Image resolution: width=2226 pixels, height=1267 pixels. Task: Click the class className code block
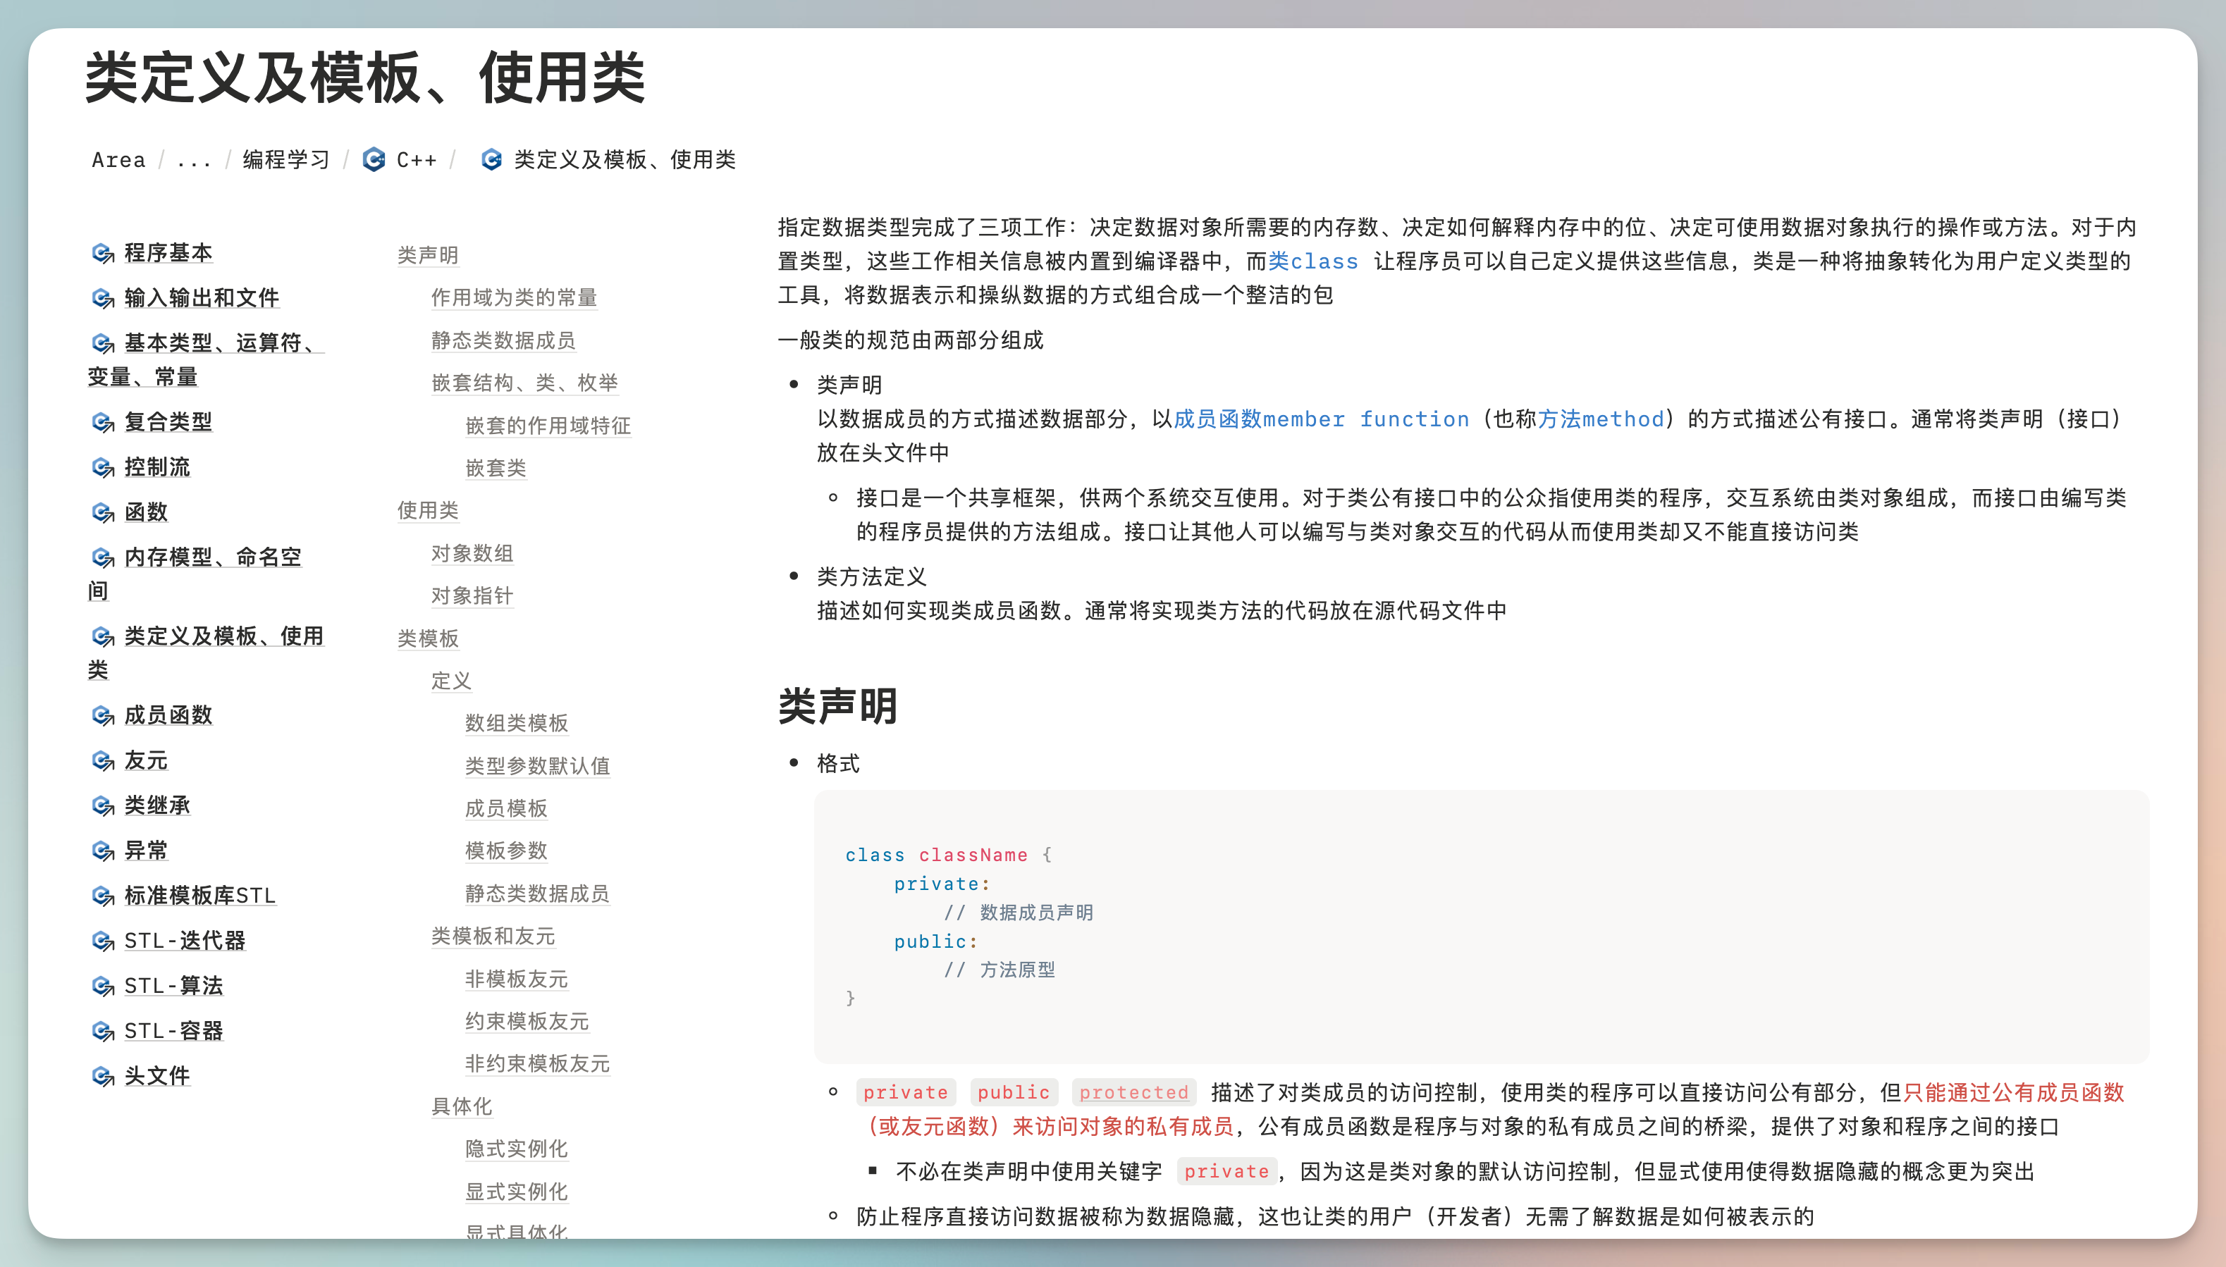point(1480,926)
